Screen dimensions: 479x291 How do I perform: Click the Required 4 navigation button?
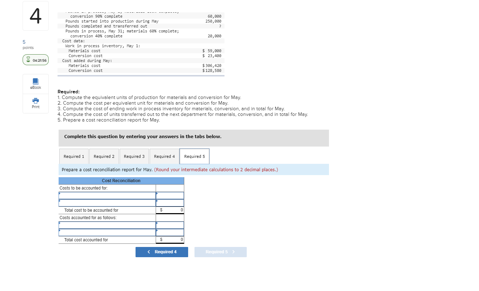click(162, 252)
